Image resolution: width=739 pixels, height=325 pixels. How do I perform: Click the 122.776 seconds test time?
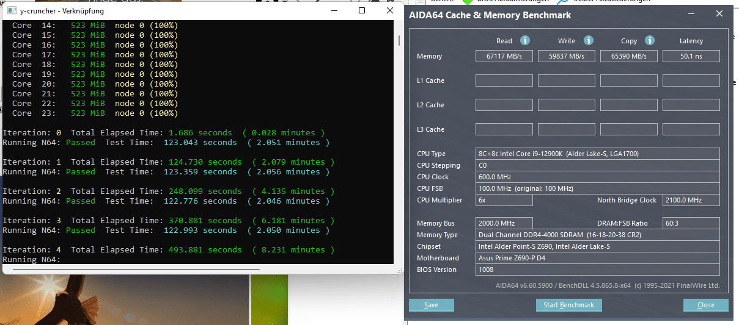point(200,201)
